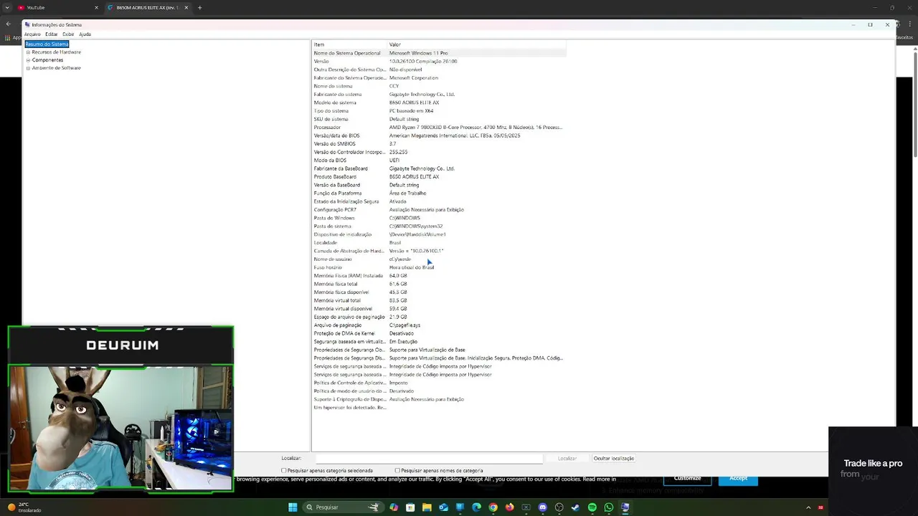Open Discord from the taskbar
Image resolution: width=918 pixels, height=516 pixels.
(x=542, y=507)
